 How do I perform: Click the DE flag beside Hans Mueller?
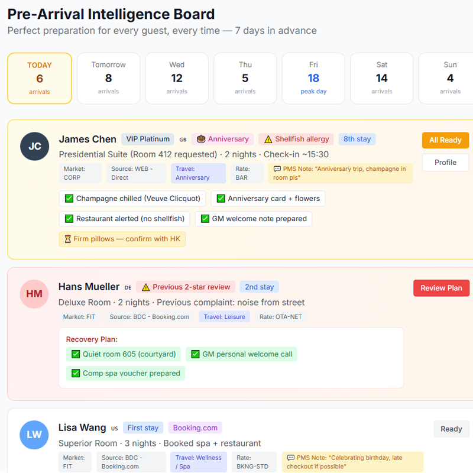128,287
